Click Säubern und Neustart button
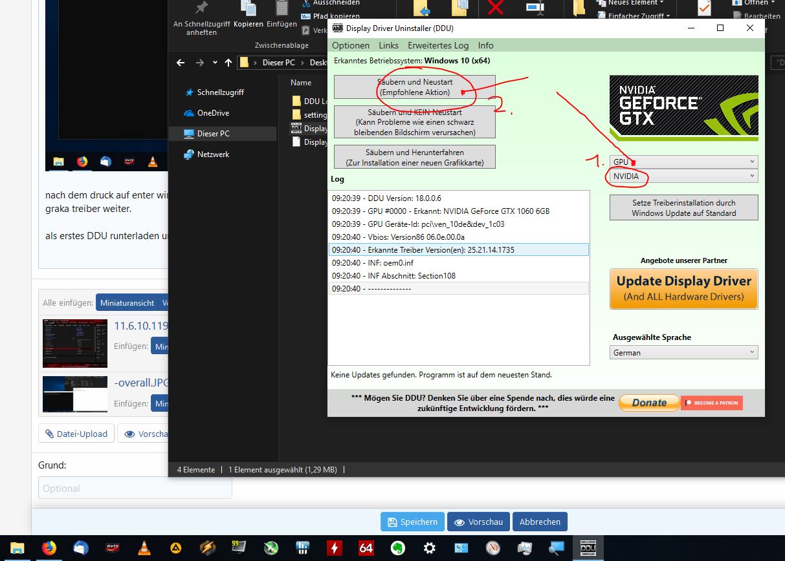Screen dimensions: 785x561 [x=415, y=87]
